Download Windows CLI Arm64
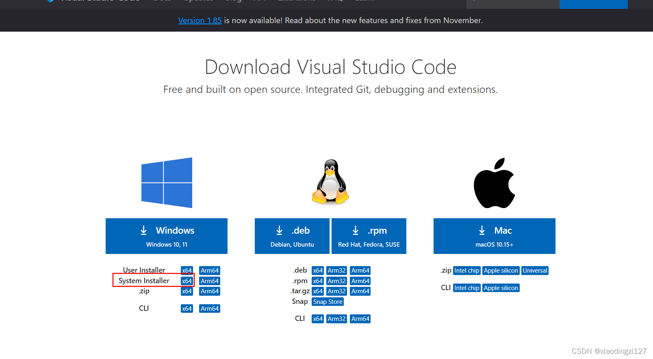The height and width of the screenshot is (359, 653). (210, 309)
